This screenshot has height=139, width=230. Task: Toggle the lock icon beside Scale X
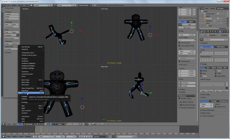point(194,10)
